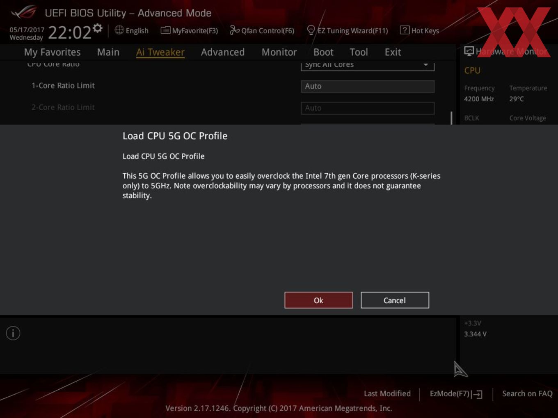558x418 pixels.
Task: Select the 1-Core Ratio Limit label
Action: click(63, 86)
